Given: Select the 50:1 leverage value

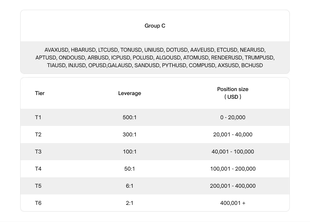Looking at the screenshot, I should click(129, 169).
